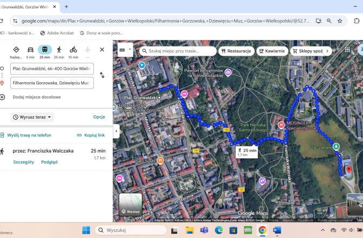This screenshot has height=238, width=363.
Task: Click Kopiuj link
Action: click(91, 135)
